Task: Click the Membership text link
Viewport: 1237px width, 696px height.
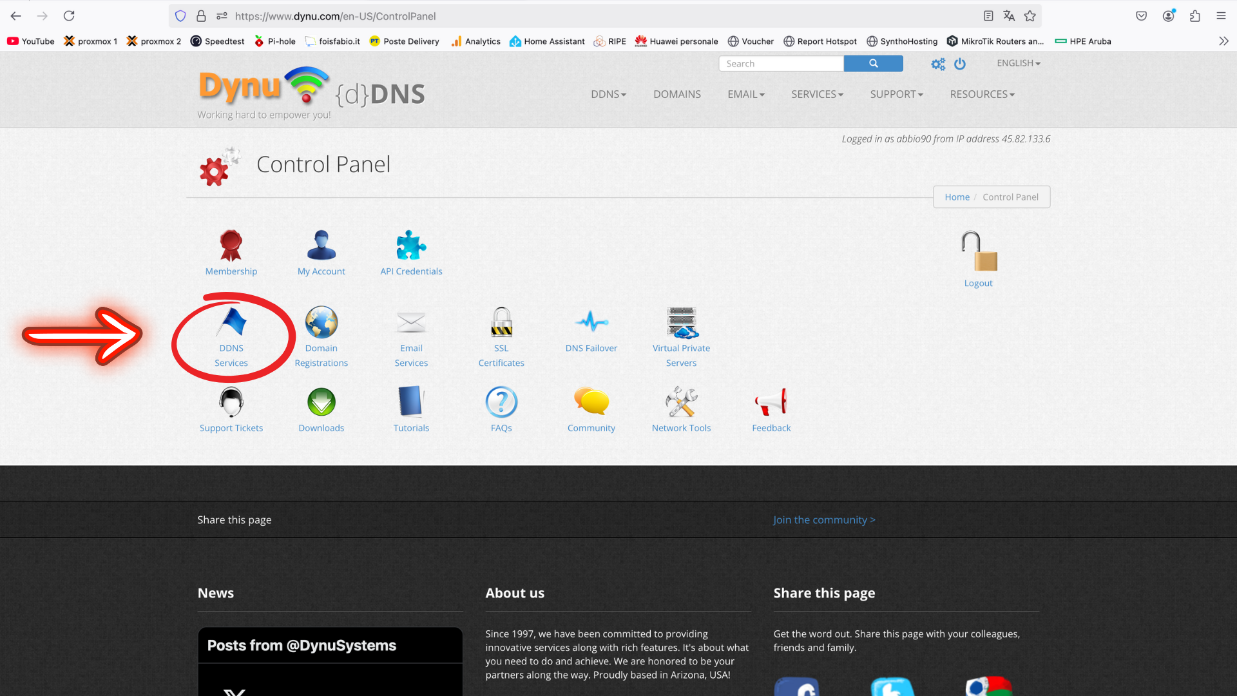Action: [231, 271]
